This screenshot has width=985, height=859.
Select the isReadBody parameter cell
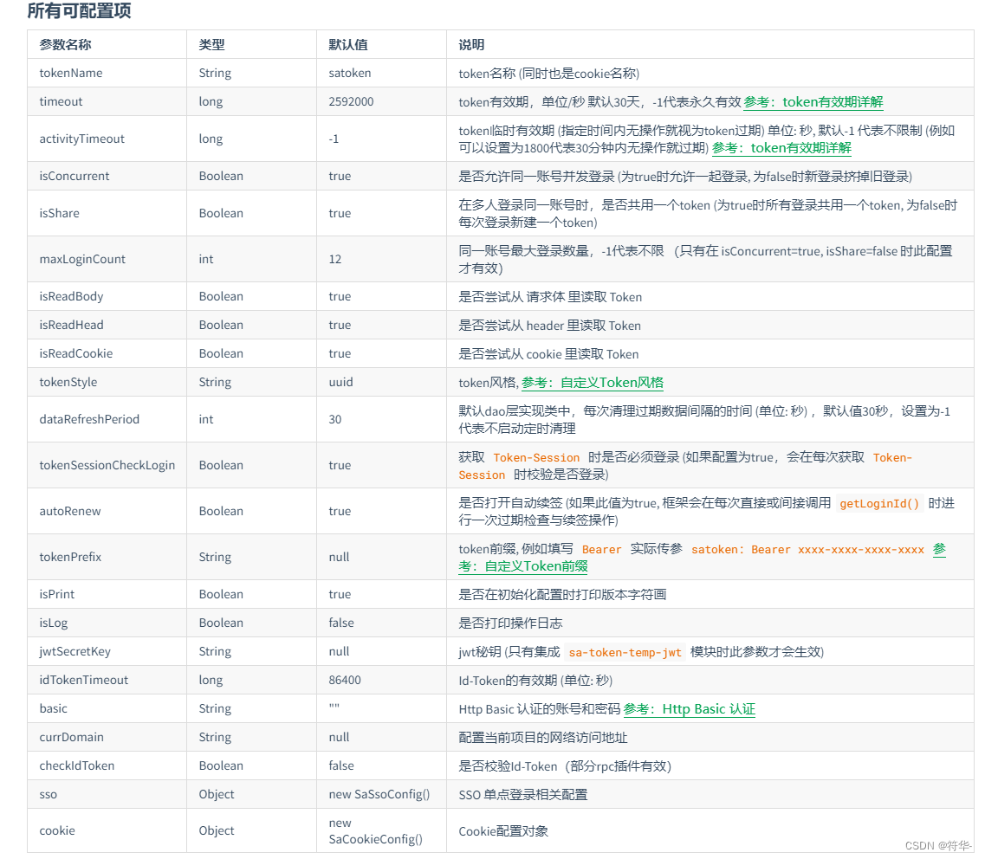click(x=107, y=296)
